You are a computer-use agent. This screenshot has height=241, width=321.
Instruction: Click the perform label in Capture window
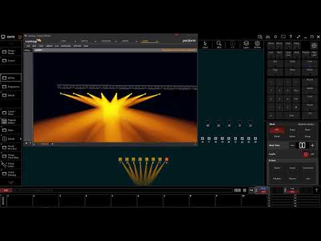[189, 41]
